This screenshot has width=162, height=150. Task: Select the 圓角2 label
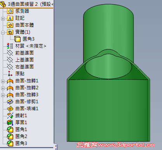[21, 136]
